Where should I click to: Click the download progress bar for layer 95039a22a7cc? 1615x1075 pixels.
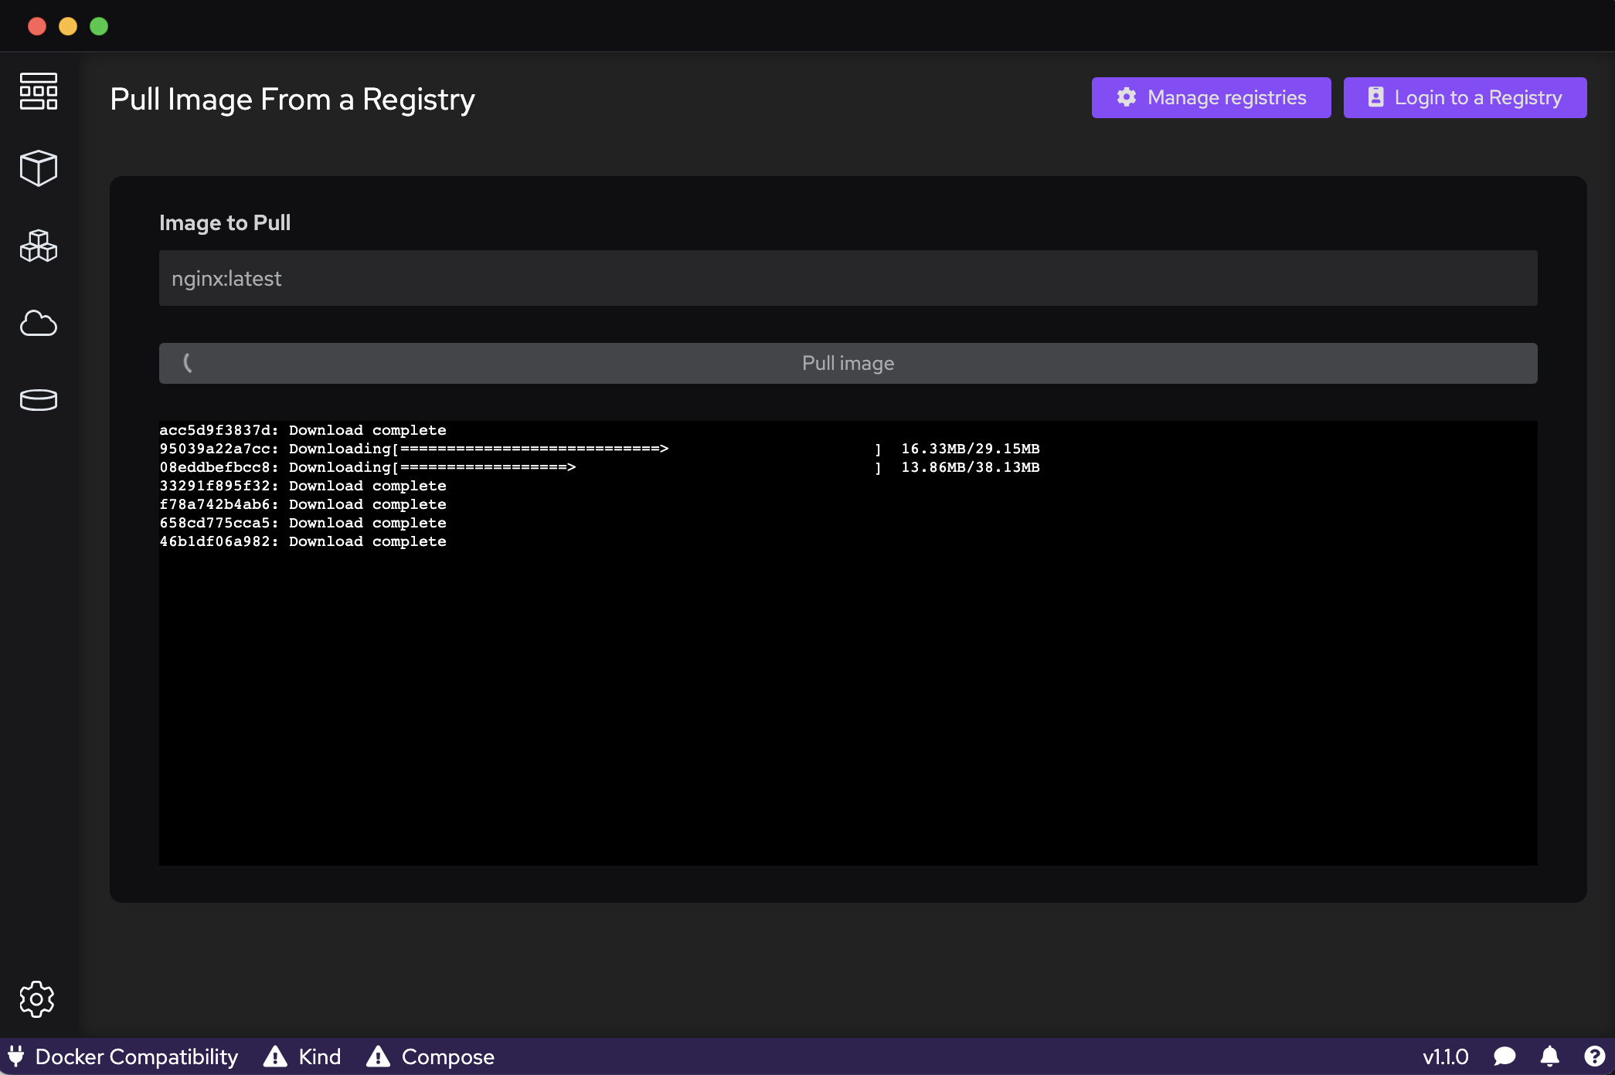pos(634,448)
